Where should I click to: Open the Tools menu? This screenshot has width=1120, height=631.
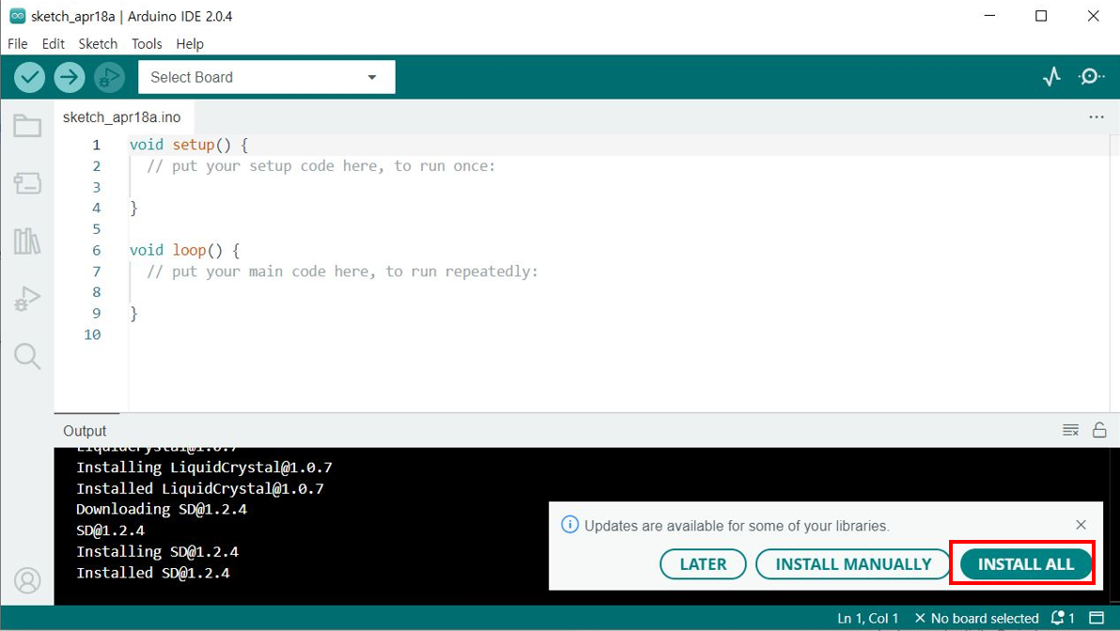147,43
